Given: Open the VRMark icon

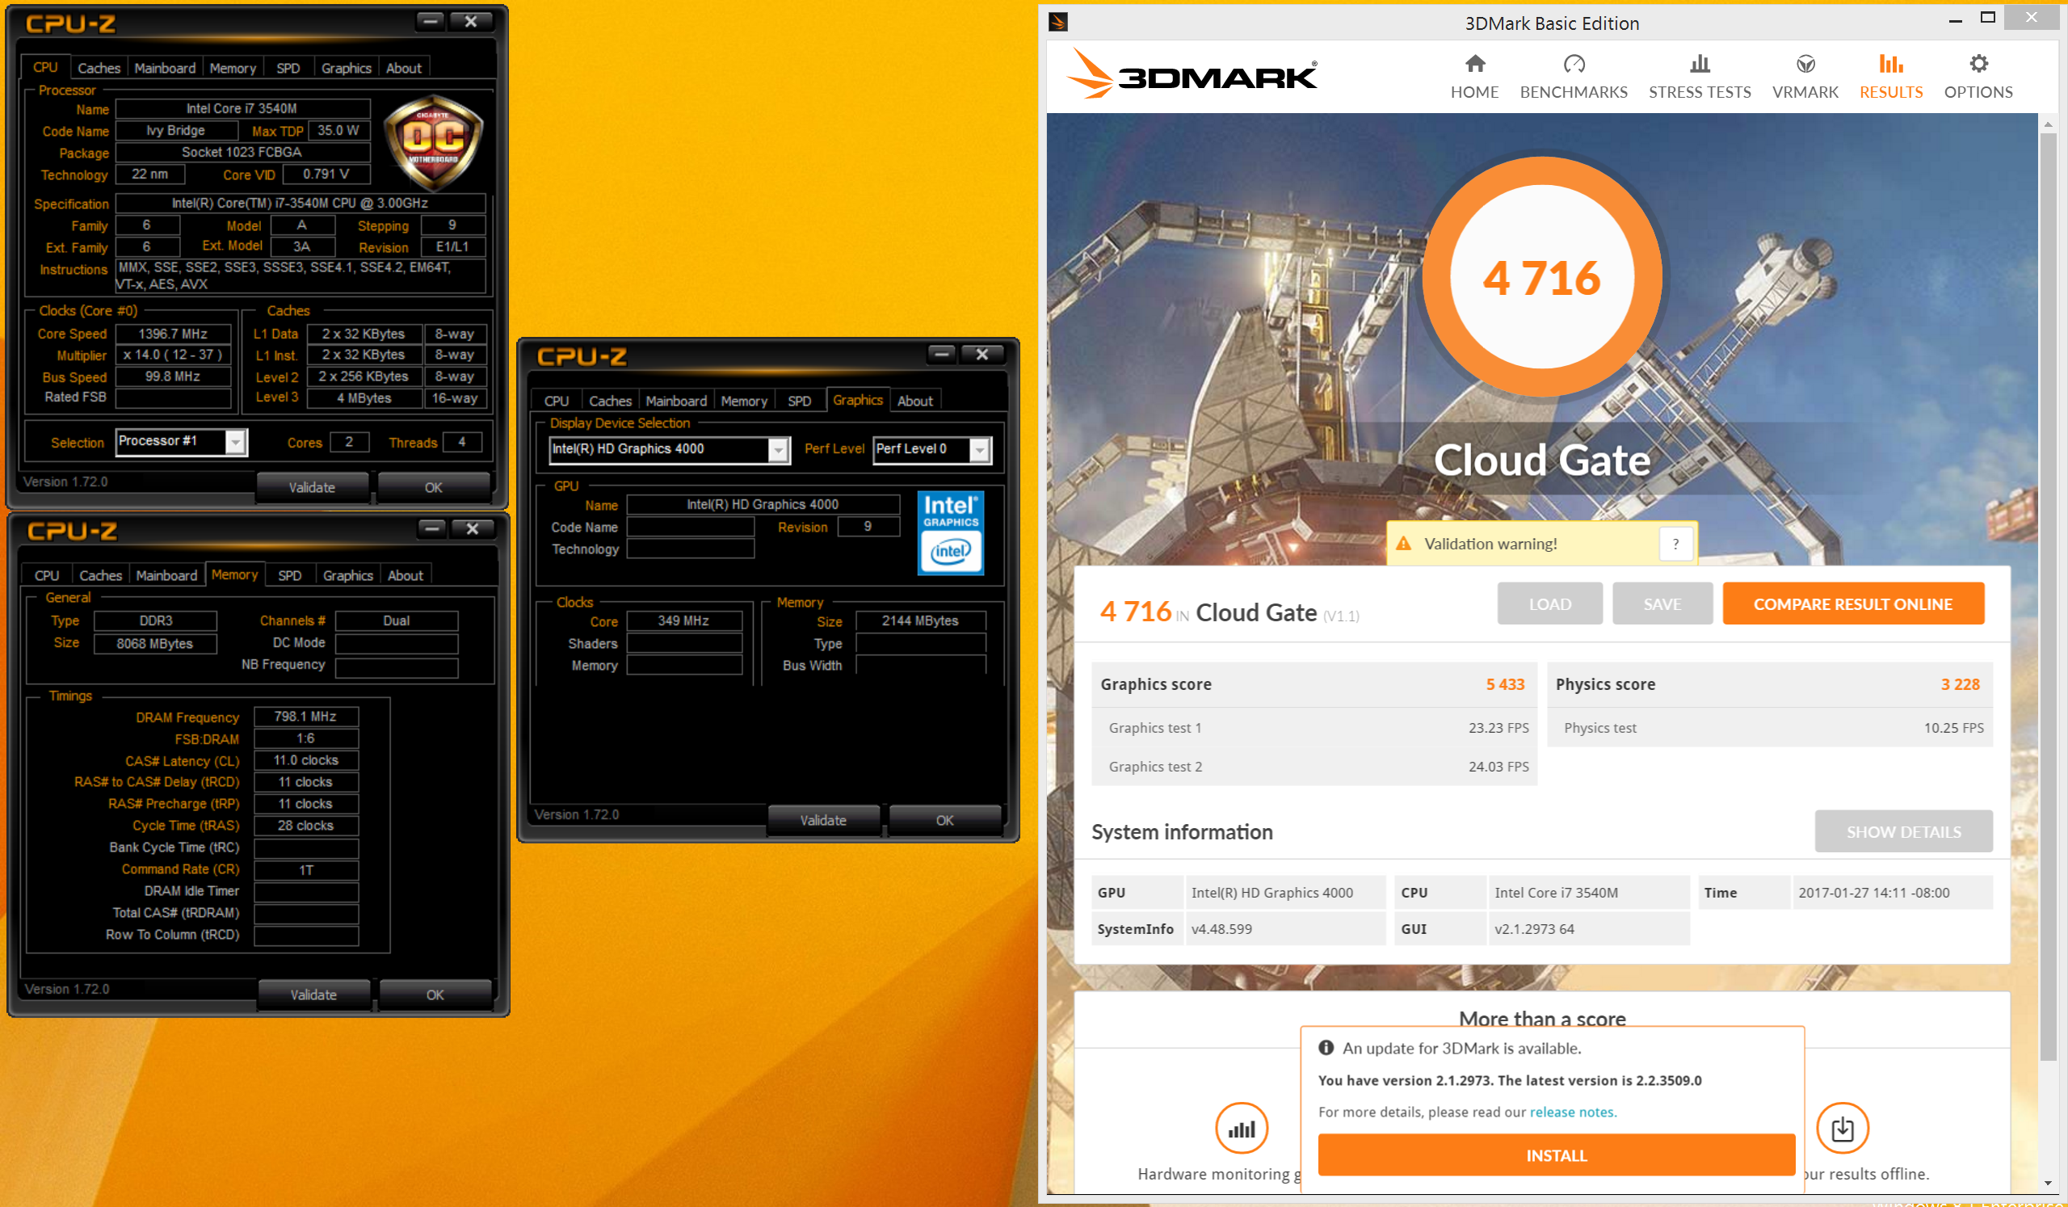Looking at the screenshot, I should [1805, 63].
